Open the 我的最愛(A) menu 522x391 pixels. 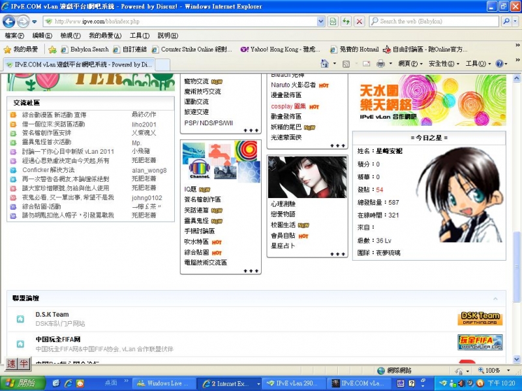pyautogui.click(x=105, y=36)
